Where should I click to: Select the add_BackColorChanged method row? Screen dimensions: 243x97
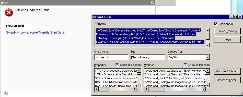coord(175,78)
